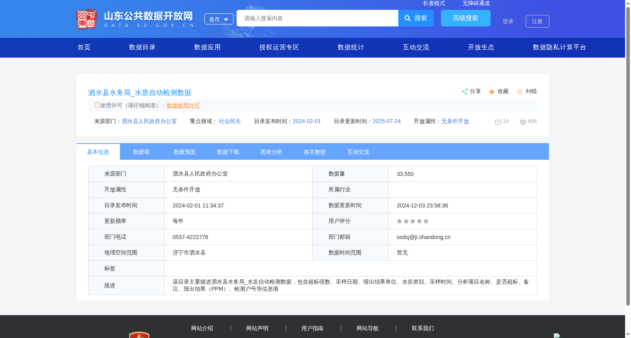631x338 pixels.
Task: Click the magnifier icon in search button
Action: (x=408, y=18)
